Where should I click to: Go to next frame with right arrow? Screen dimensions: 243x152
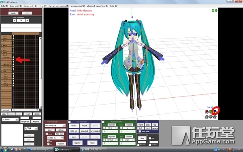click(x=27, y=20)
